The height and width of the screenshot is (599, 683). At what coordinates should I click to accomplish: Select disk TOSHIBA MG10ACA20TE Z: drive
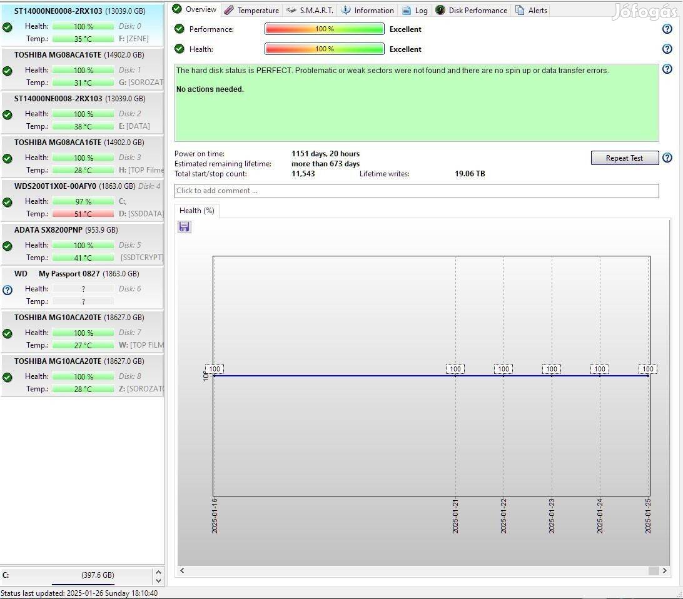click(x=82, y=375)
